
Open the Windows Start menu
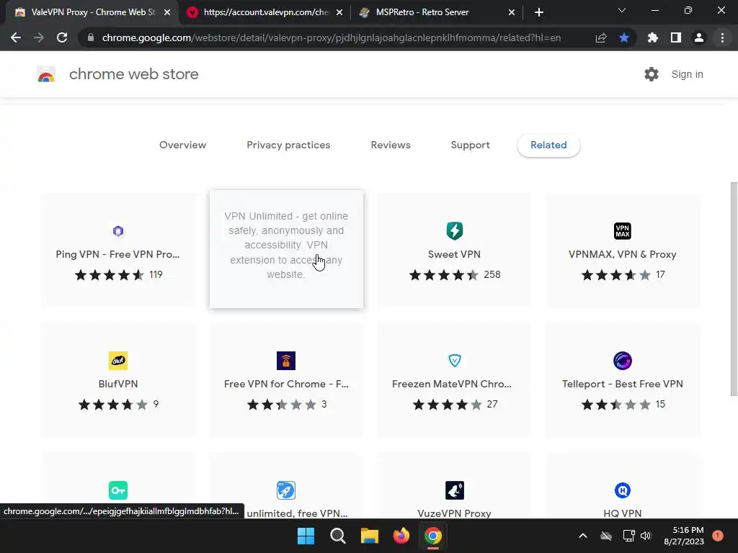[x=306, y=536]
